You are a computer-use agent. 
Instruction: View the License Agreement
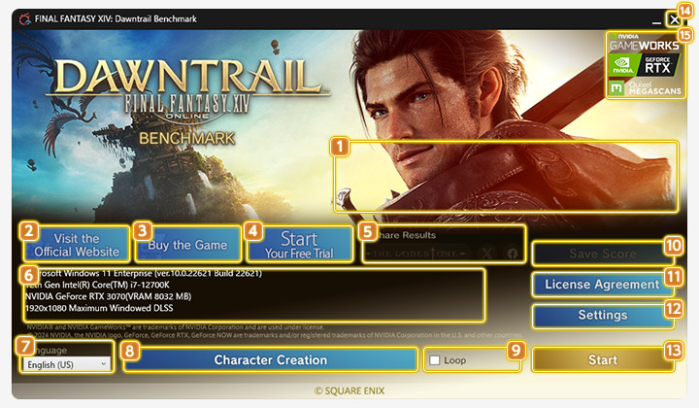click(602, 285)
